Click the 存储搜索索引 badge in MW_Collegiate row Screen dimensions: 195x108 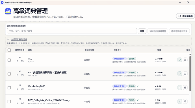pos(120,100)
